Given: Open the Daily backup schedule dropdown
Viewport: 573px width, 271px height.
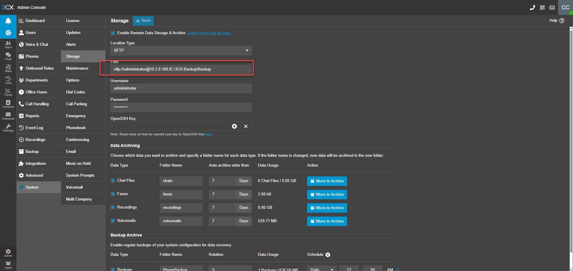Looking at the screenshot, I should pos(322,269).
